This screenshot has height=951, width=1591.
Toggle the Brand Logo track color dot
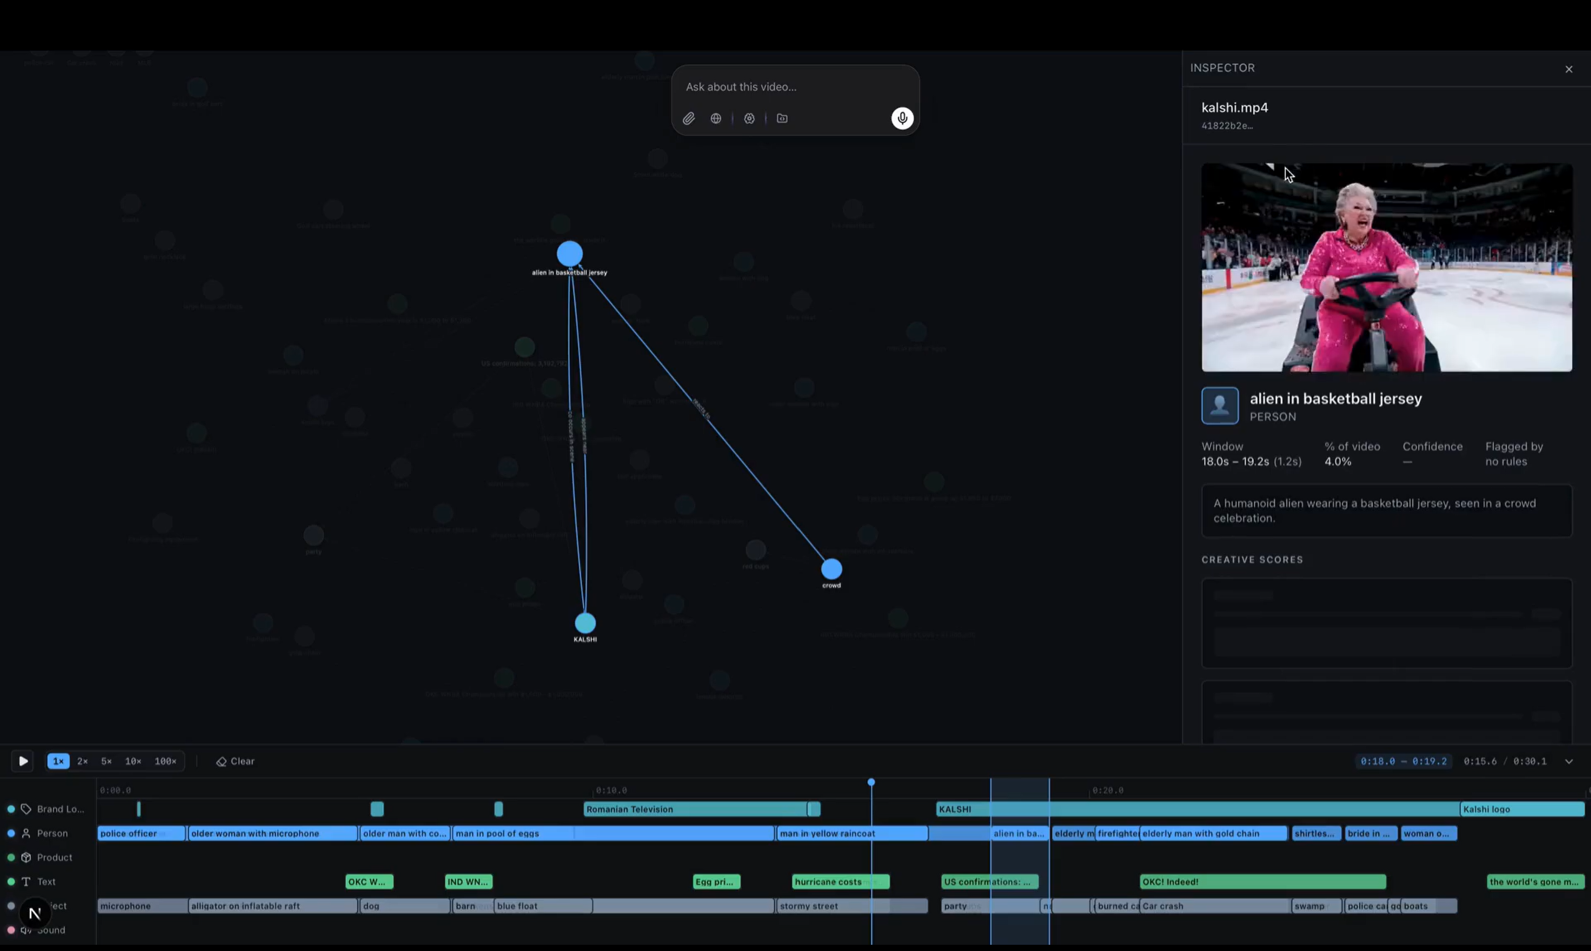(x=11, y=809)
